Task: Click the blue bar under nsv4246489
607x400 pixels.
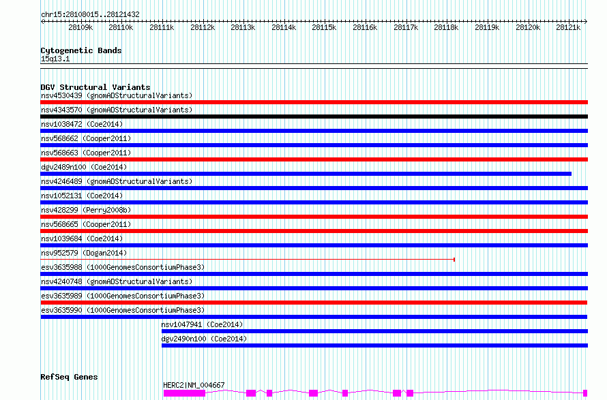Action: pos(314,188)
